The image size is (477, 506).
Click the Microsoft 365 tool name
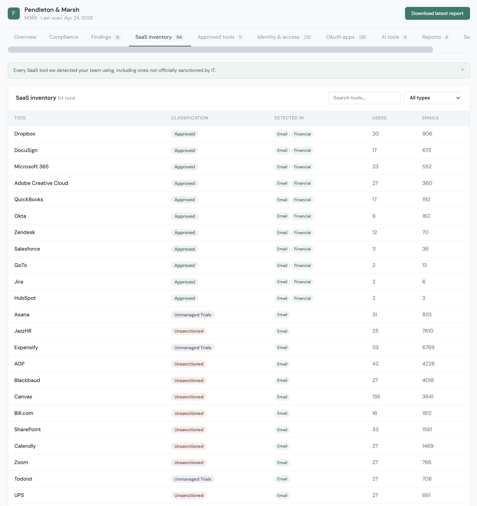31,167
